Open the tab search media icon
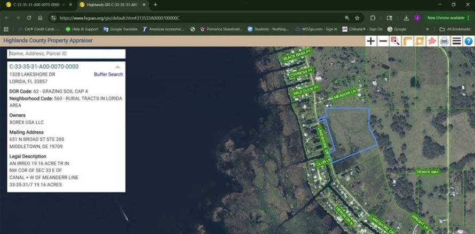Image resolution: width=475 pixels, height=234 pixels. tap(390, 18)
